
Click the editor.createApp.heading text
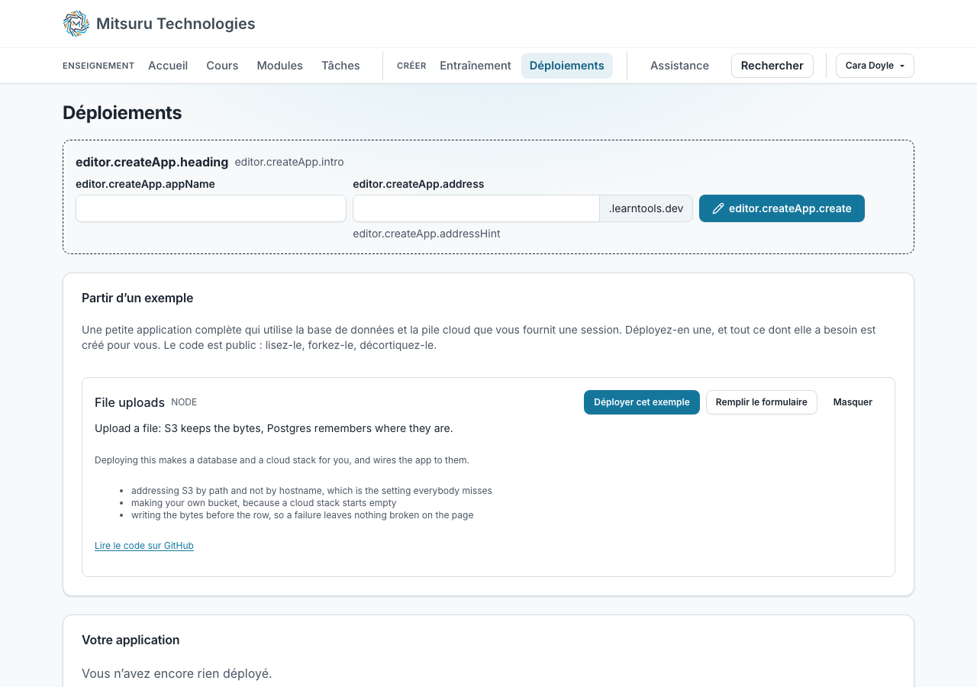[152, 162]
